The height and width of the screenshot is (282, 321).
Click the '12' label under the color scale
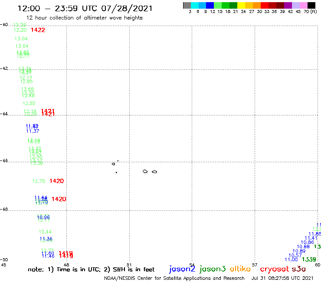pyautogui.click(x=213, y=12)
